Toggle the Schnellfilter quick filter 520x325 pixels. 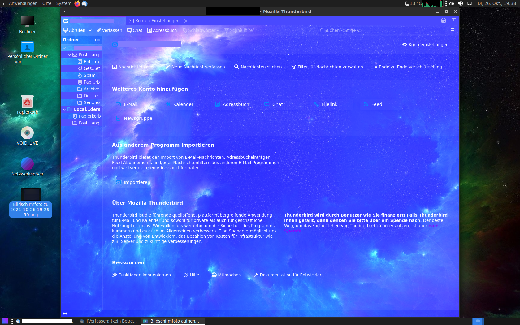pos(239,30)
